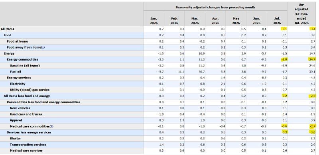This screenshot has width=319, height=155.
Task: Click the footnote (1) link after Food away from home
Action: pyautogui.click(x=43, y=47)
